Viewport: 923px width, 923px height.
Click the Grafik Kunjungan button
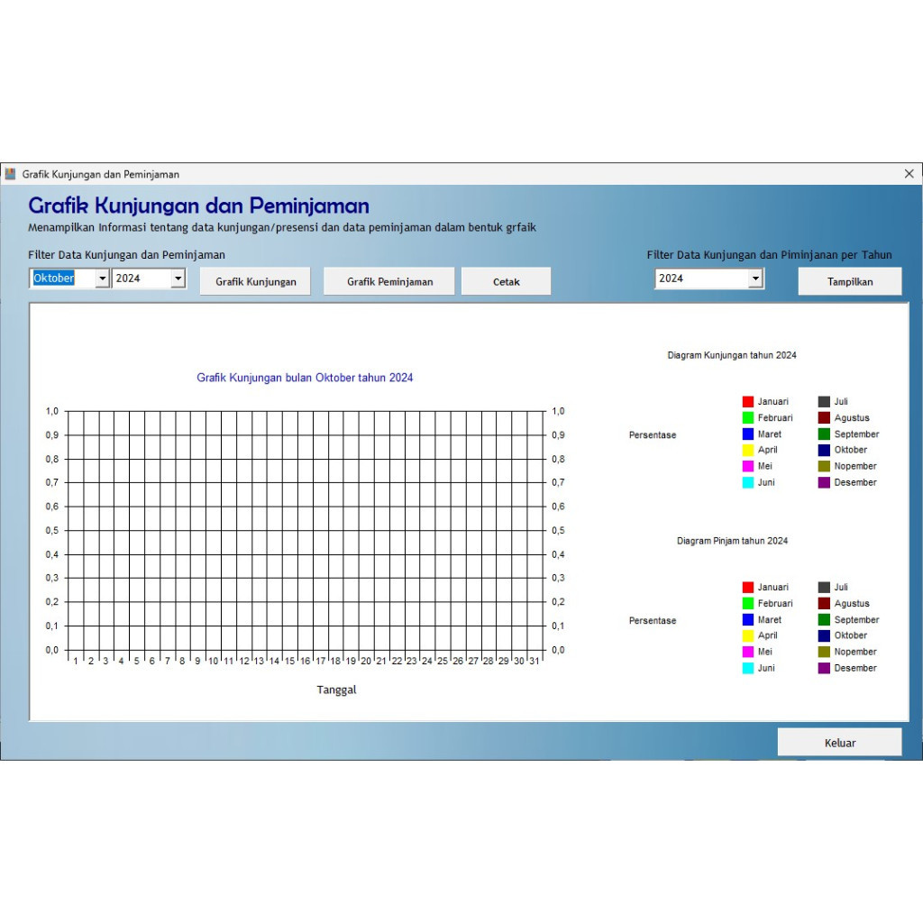coord(254,280)
